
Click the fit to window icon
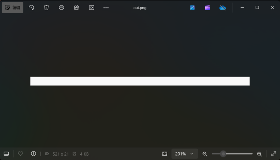coord(165,154)
